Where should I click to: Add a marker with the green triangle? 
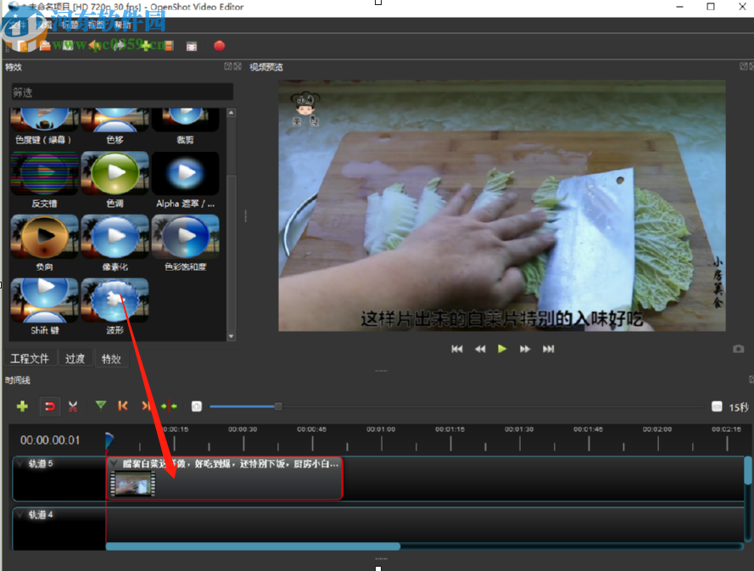(100, 406)
